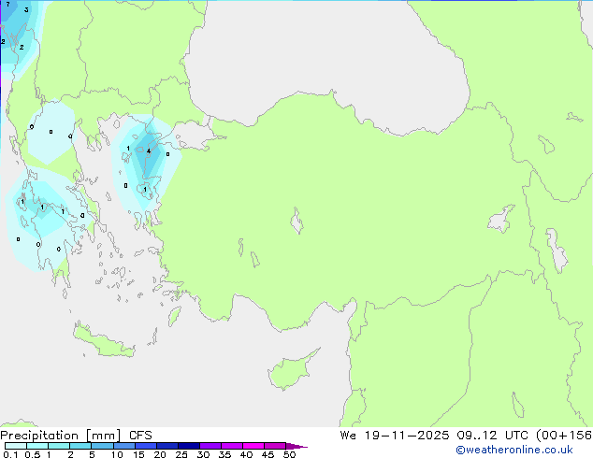Click the legend label "0.5"

tap(32, 454)
